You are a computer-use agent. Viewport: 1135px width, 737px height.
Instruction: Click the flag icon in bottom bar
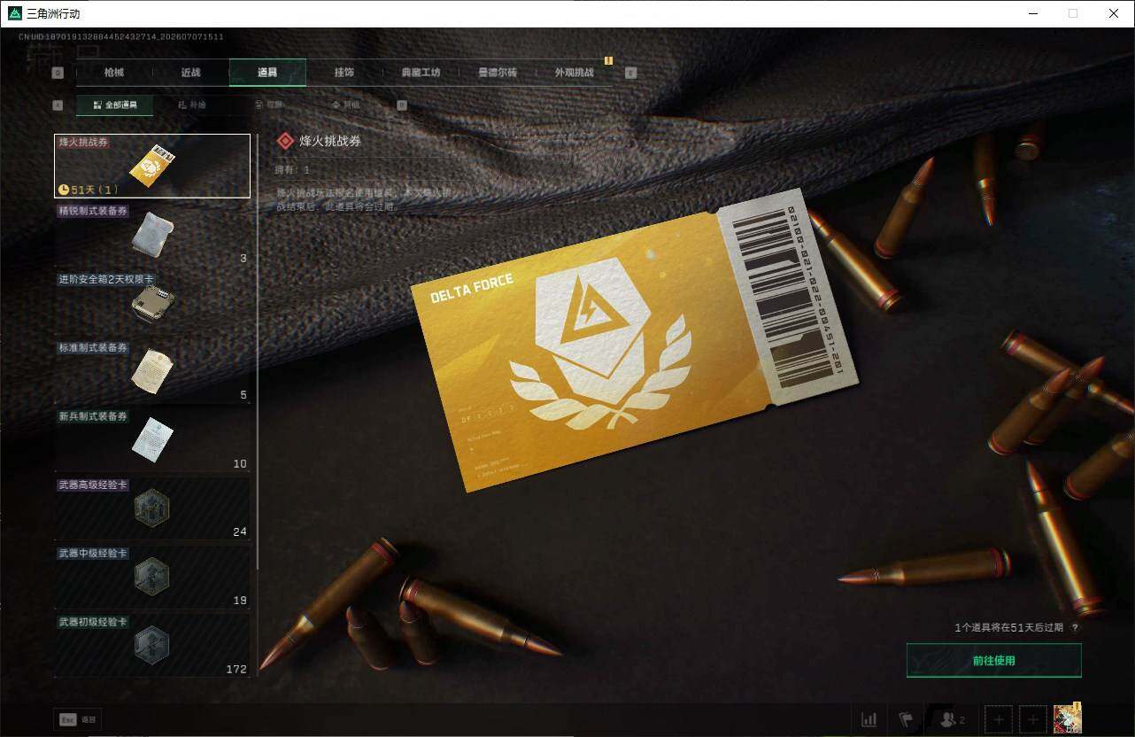coord(906,720)
